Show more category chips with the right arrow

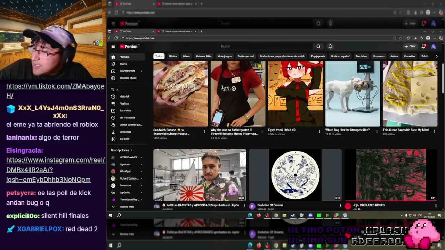pos(436,56)
